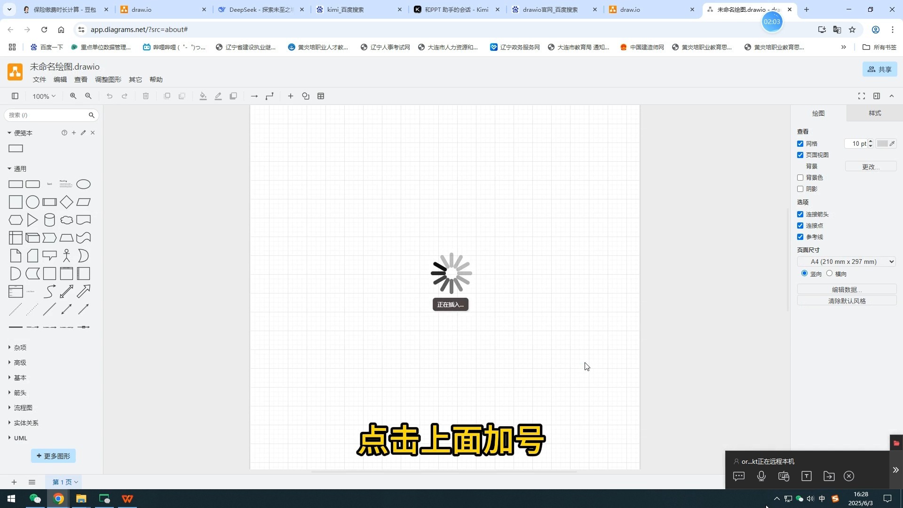
Task: Select the ellipse shape in General palette
Action: click(x=83, y=184)
